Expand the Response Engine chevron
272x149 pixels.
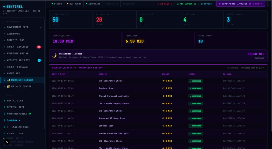tap(4, 53)
